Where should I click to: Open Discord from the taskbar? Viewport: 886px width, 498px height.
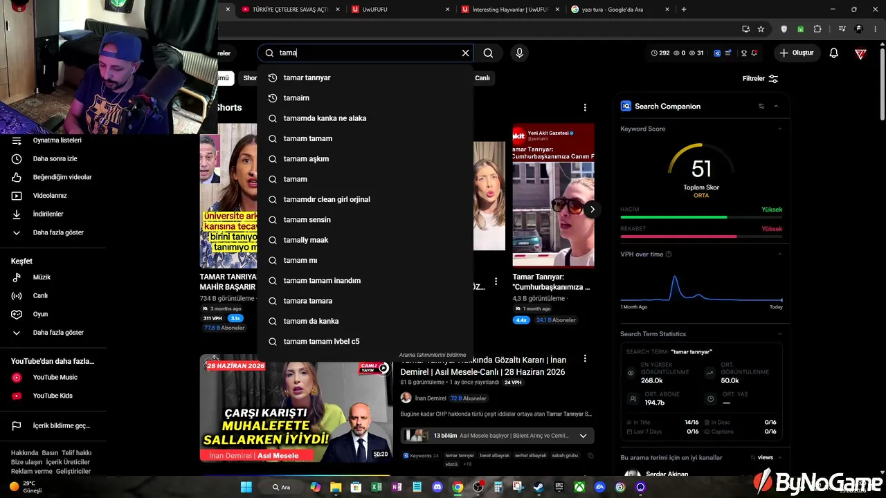click(437, 487)
